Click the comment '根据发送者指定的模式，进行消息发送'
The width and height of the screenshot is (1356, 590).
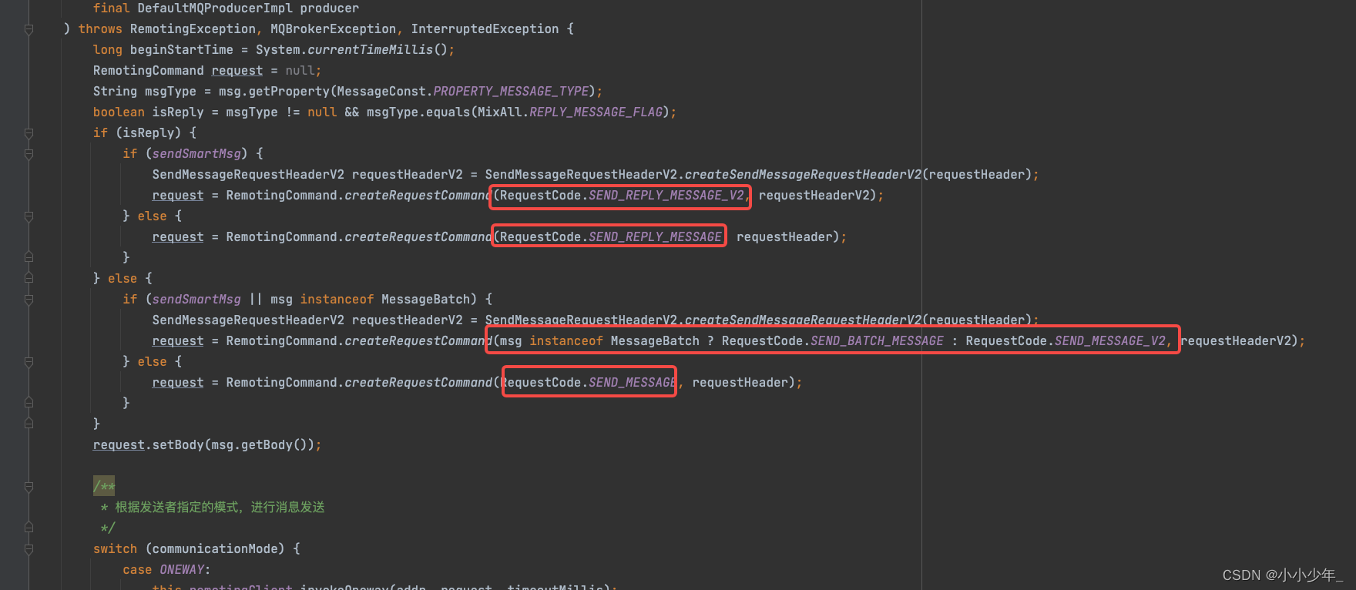point(220,508)
